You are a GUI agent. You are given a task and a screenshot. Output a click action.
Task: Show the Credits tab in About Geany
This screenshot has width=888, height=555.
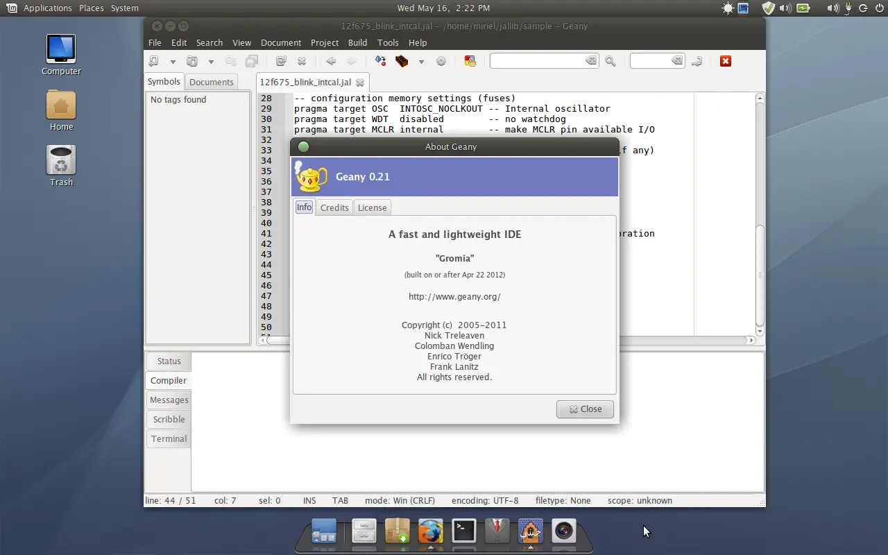[334, 207]
